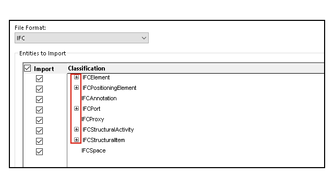The width and height of the screenshot is (334, 188).
Task: Expand the IFCPositioningElement plus icon
Action: tap(76, 88)
